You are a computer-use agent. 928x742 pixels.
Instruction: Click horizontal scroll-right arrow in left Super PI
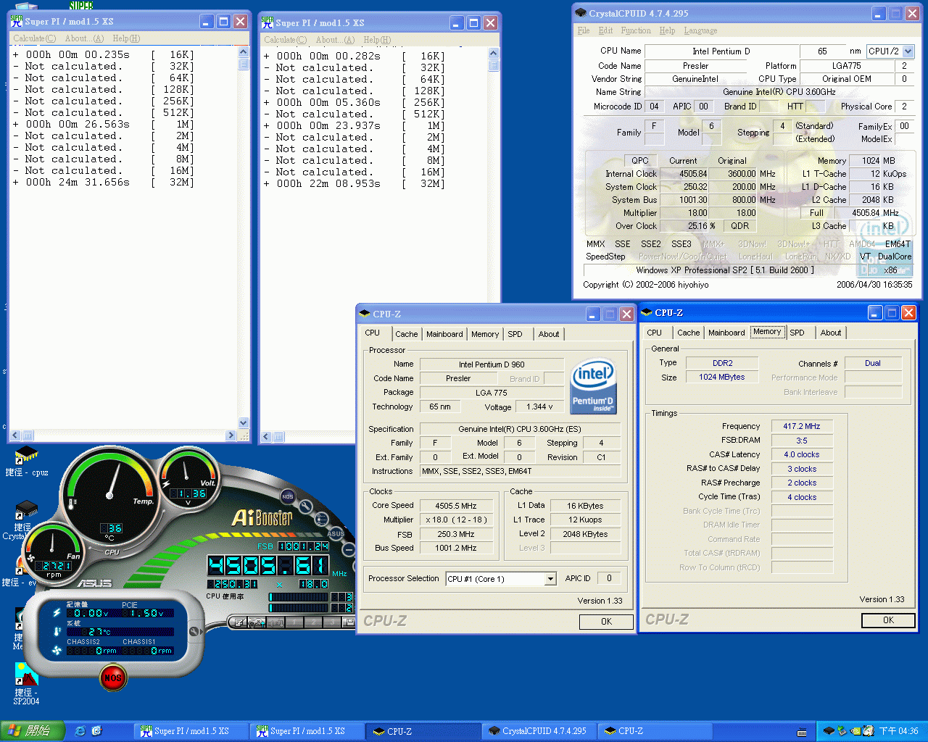(231, 435)
